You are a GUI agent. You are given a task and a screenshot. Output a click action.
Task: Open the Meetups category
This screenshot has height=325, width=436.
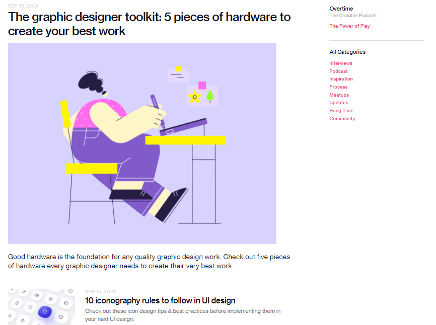[339, 95]
